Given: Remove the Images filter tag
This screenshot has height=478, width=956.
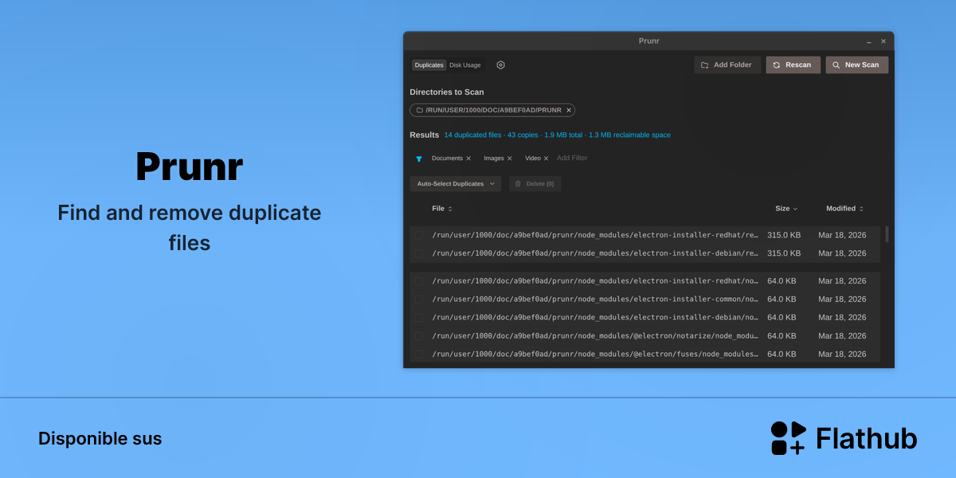Looking at the screenshot, I should 510,159.
